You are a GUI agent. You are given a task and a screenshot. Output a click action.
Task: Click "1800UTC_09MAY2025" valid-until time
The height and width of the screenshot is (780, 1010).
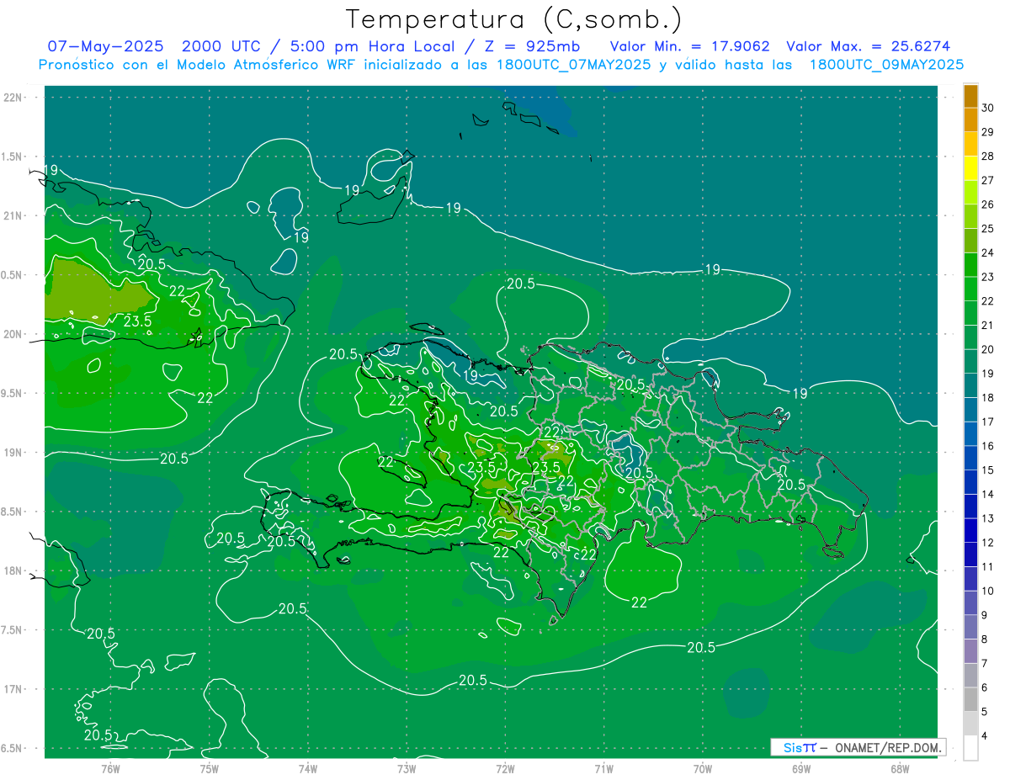(x=886, y=65)
